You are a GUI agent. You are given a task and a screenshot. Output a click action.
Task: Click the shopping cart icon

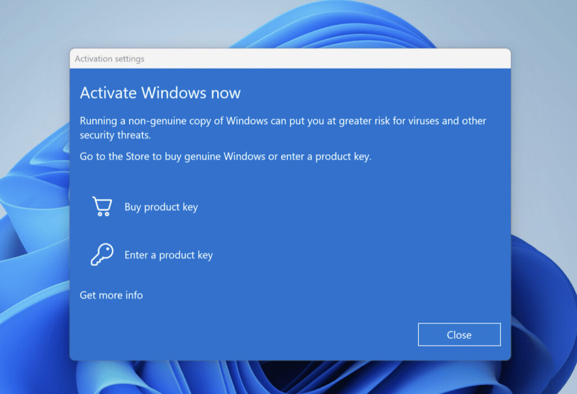[102, 206]
